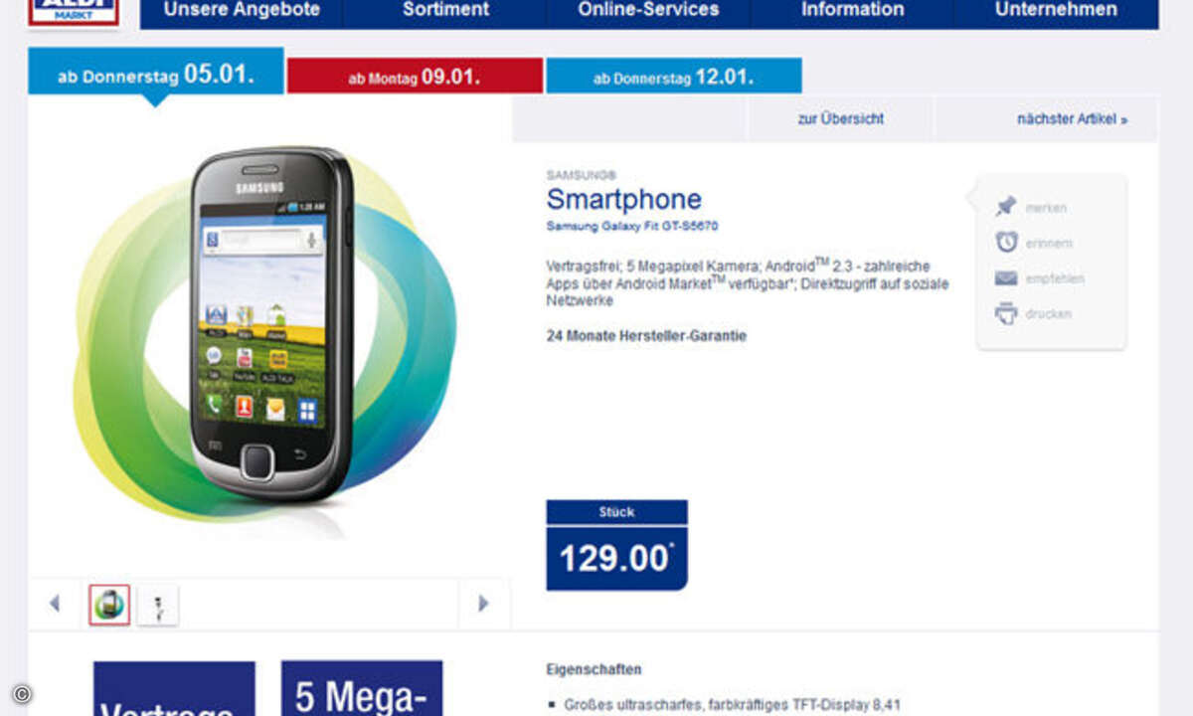This screenshot has width=1193, height=716.
Task: Go to zur Übersicht link
Action: coord(840,118)
